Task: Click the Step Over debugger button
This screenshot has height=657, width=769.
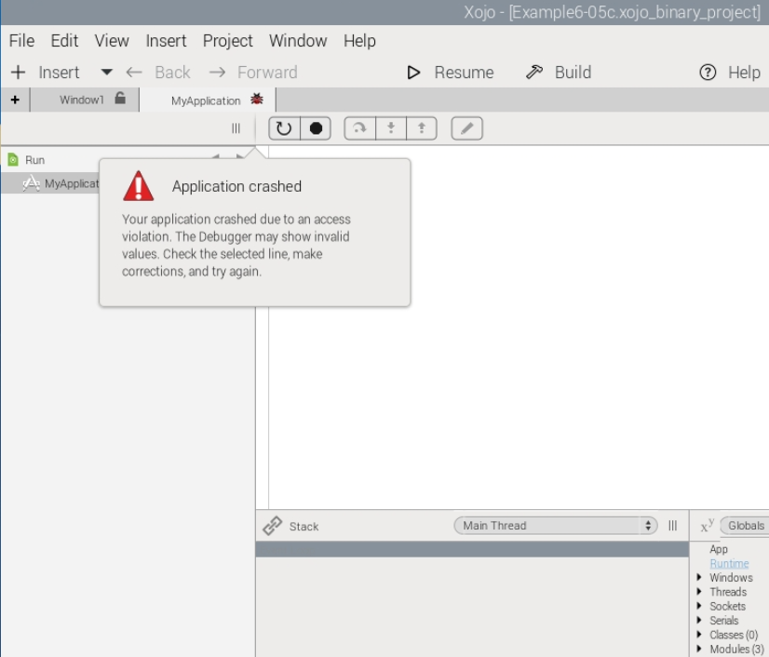Action: (x=359, y=128)
